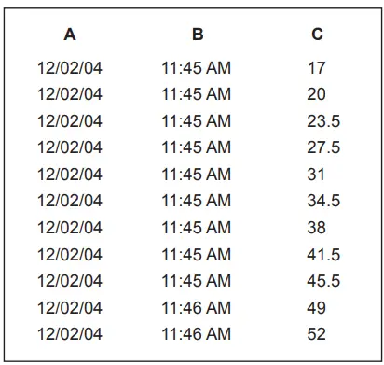Select the cell containing 41.5
The width and height of the screenshot is (384, 365).
pos(323,255)
